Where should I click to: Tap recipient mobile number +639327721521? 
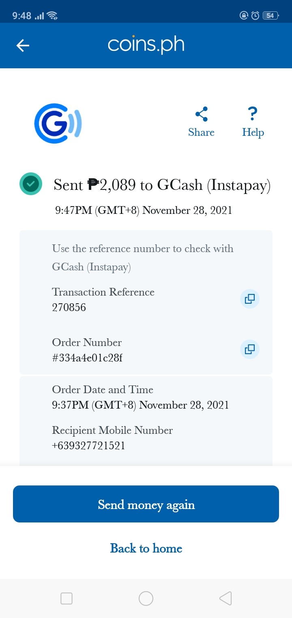pos(88,446)
